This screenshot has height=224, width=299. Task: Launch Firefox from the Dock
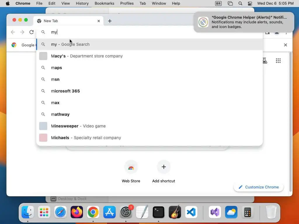click(x=77, y=212)
